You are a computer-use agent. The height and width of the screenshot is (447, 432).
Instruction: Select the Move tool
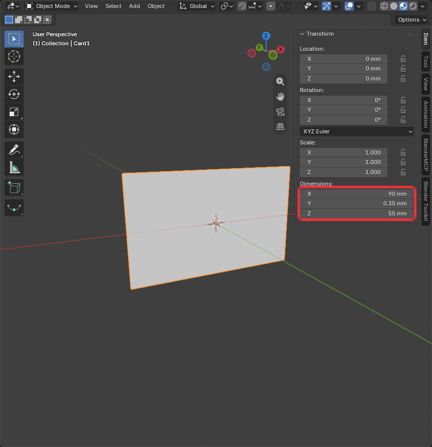[14, 77]
